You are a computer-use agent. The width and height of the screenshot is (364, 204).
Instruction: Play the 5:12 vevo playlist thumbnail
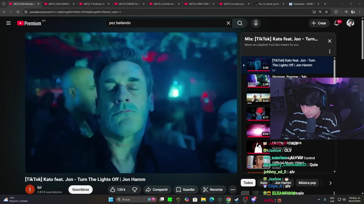click(258, 97)
